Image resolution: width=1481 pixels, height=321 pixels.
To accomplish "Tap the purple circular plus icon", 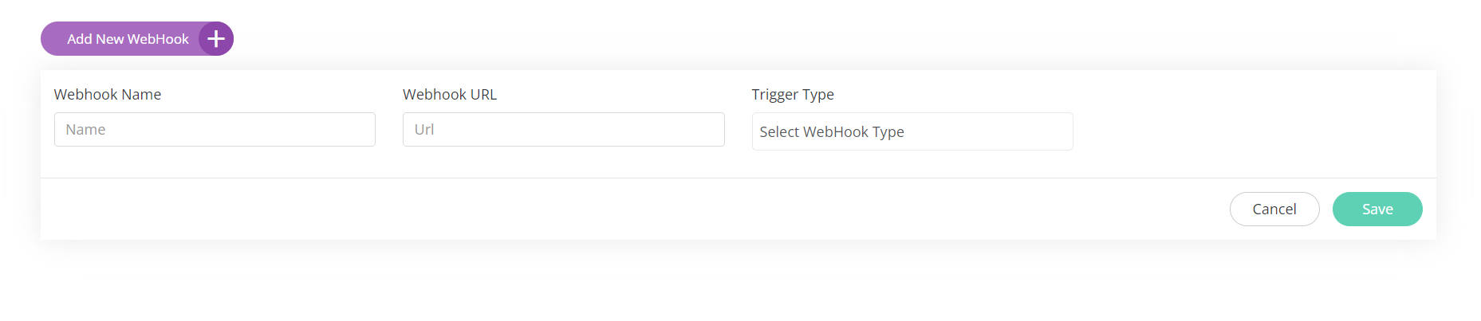I will coord(215,39).
